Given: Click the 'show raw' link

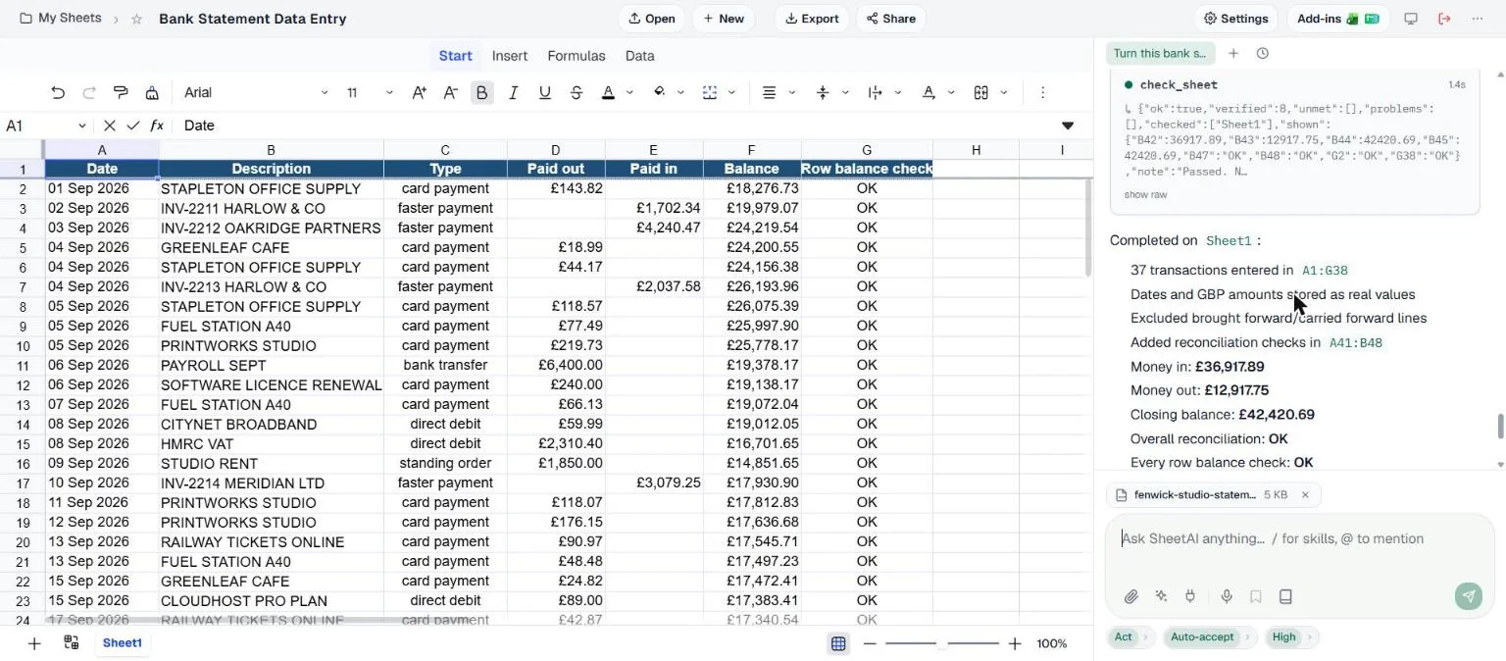Looking at the screenshot, I should (1145, 195).
